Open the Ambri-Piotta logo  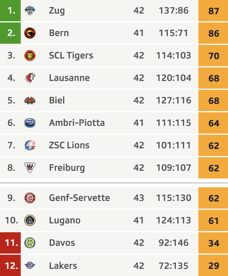click(x=30, y=123)
